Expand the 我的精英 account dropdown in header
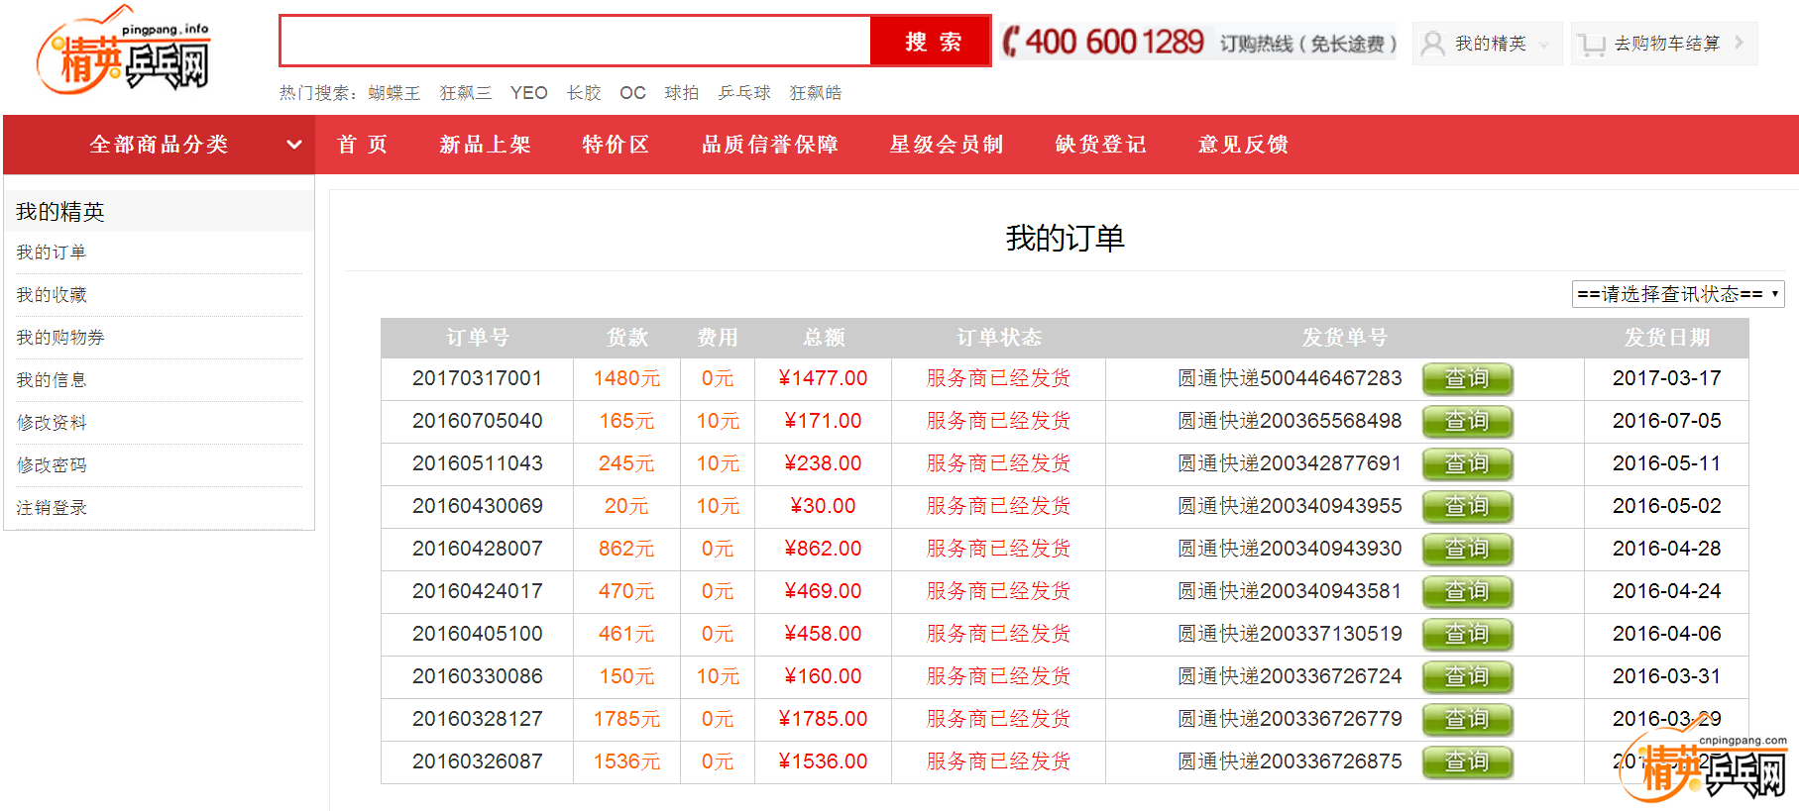This screenshot has height=811, width=1799. [x=1543, y=45]
